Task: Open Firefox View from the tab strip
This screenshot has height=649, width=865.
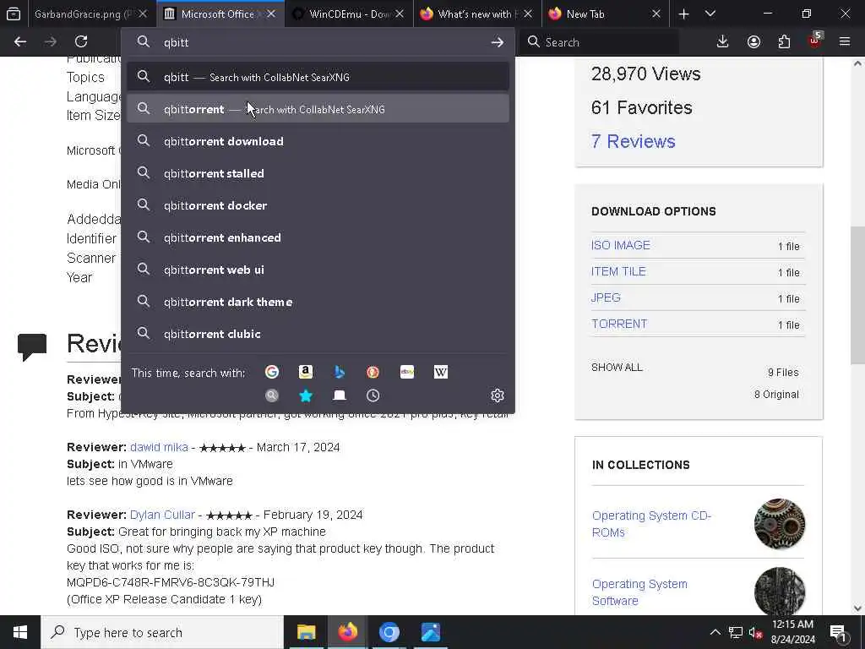Action: coord(14,14)
